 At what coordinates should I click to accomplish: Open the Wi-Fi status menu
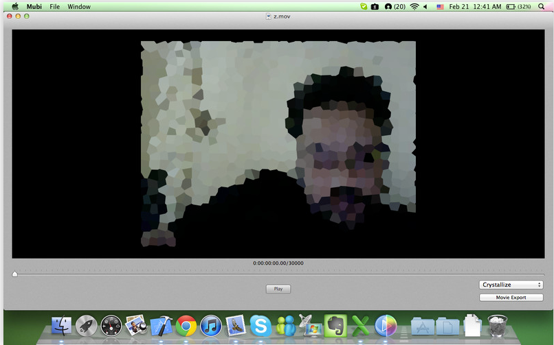(x=414, y=7)
